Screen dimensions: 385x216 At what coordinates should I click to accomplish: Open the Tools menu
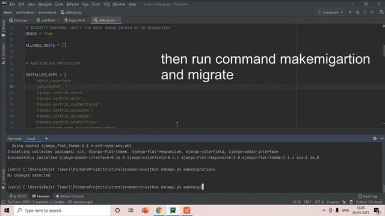point(96,4)
